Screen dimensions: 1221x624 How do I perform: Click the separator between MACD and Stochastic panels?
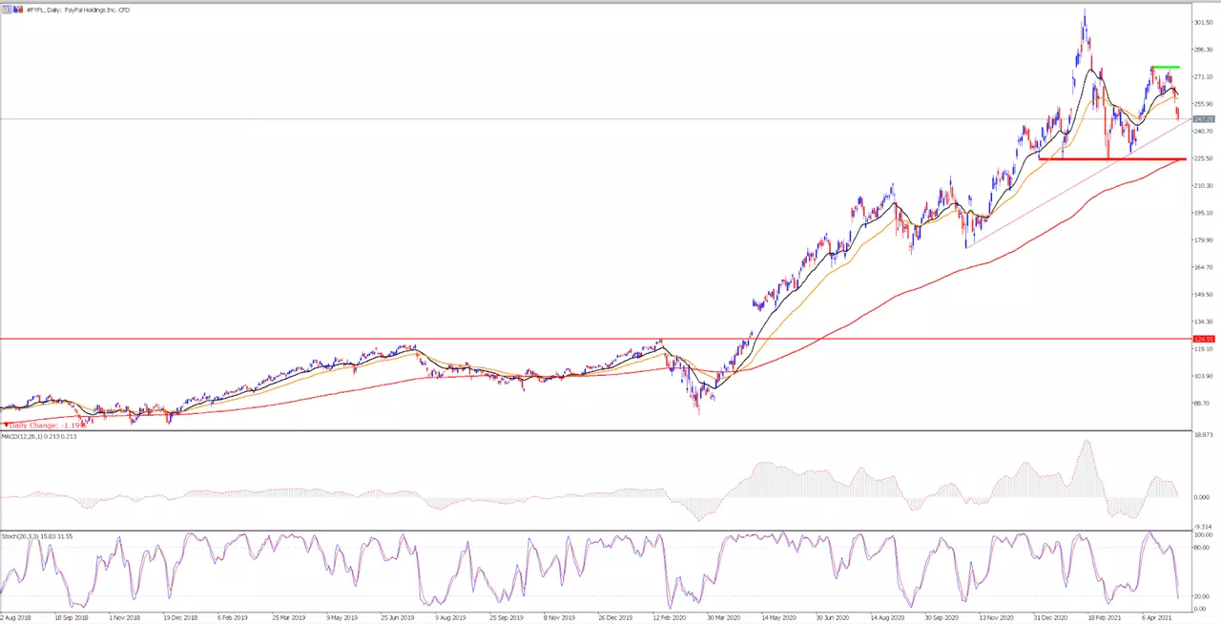tap(595, 530)
